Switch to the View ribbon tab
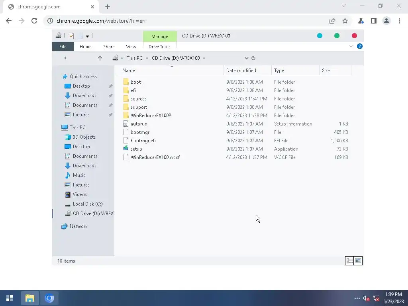Screen dimensions: 408x306 [x=131, y=47]
